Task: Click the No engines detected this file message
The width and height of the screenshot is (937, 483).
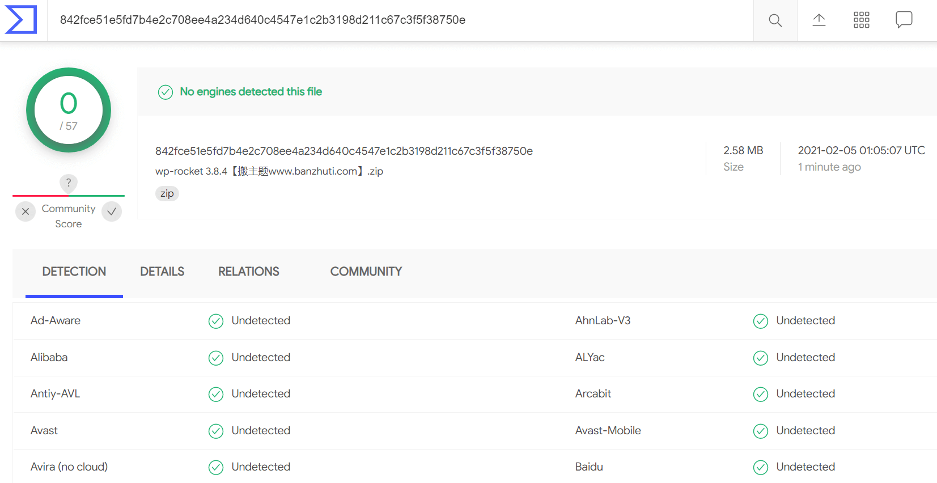Action: pyautogui.click(x=251, y=92)
